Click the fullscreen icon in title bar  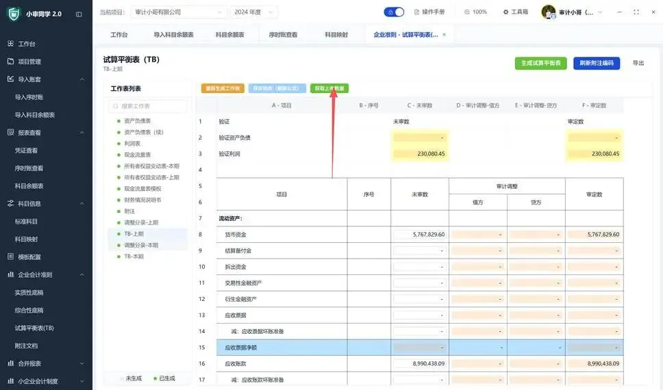pyautogui.click(x=636, y=12)
